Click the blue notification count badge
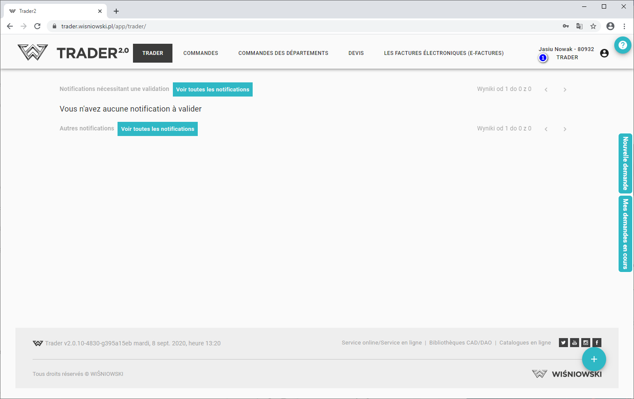Viewport: 634px width, 399px height. pos(543,57)
